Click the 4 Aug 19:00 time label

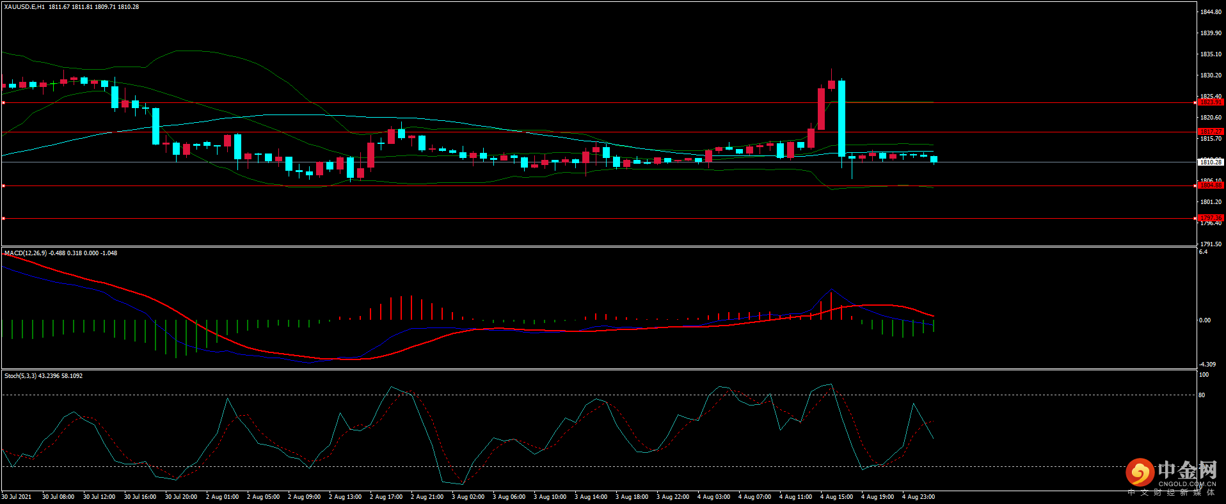click(x=877, y=497)
